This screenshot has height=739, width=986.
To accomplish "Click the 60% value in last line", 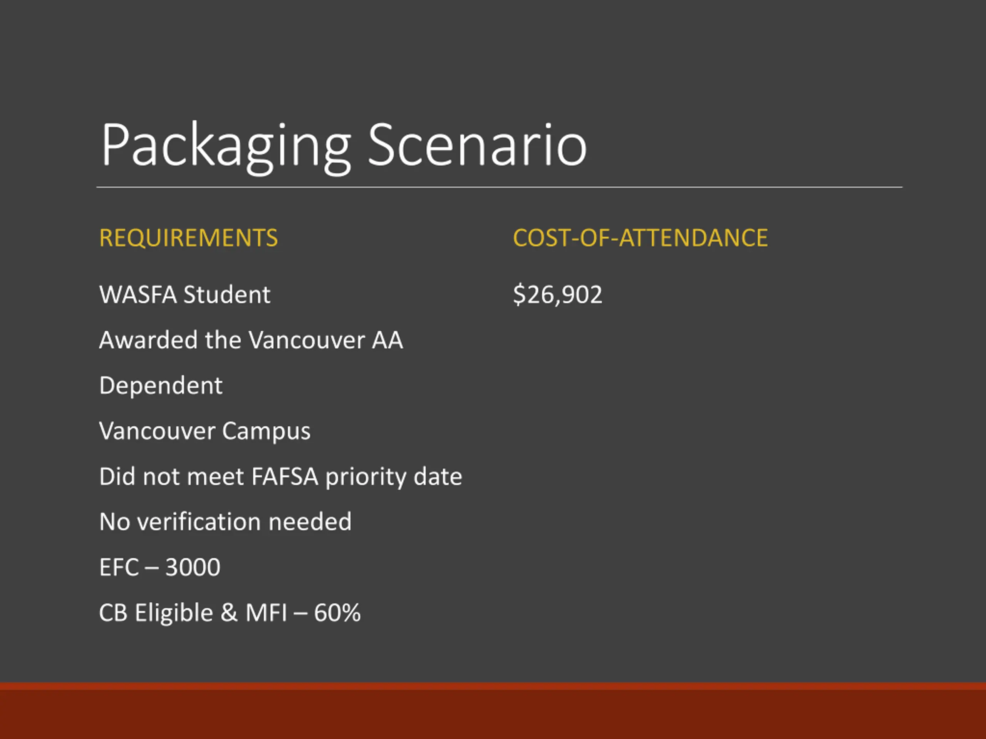I will click(337, 613).
